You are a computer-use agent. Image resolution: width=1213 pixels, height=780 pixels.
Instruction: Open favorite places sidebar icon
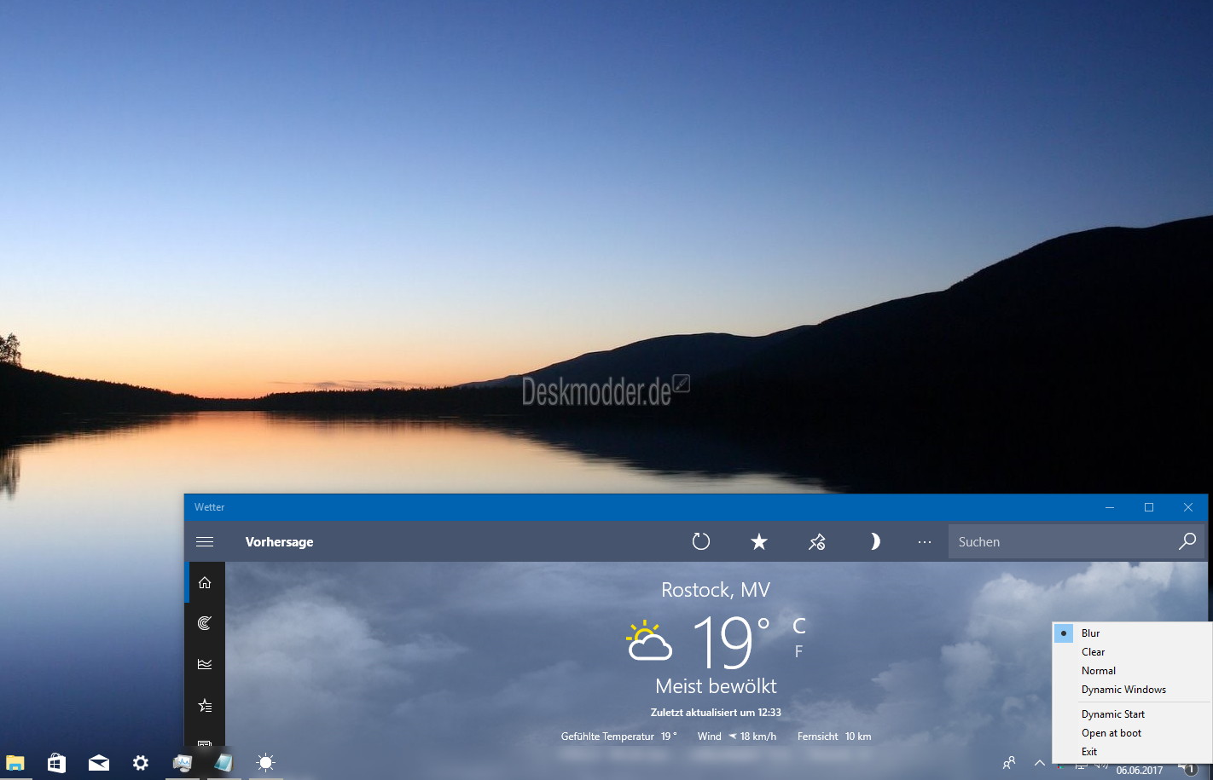(x=205, y=705)
